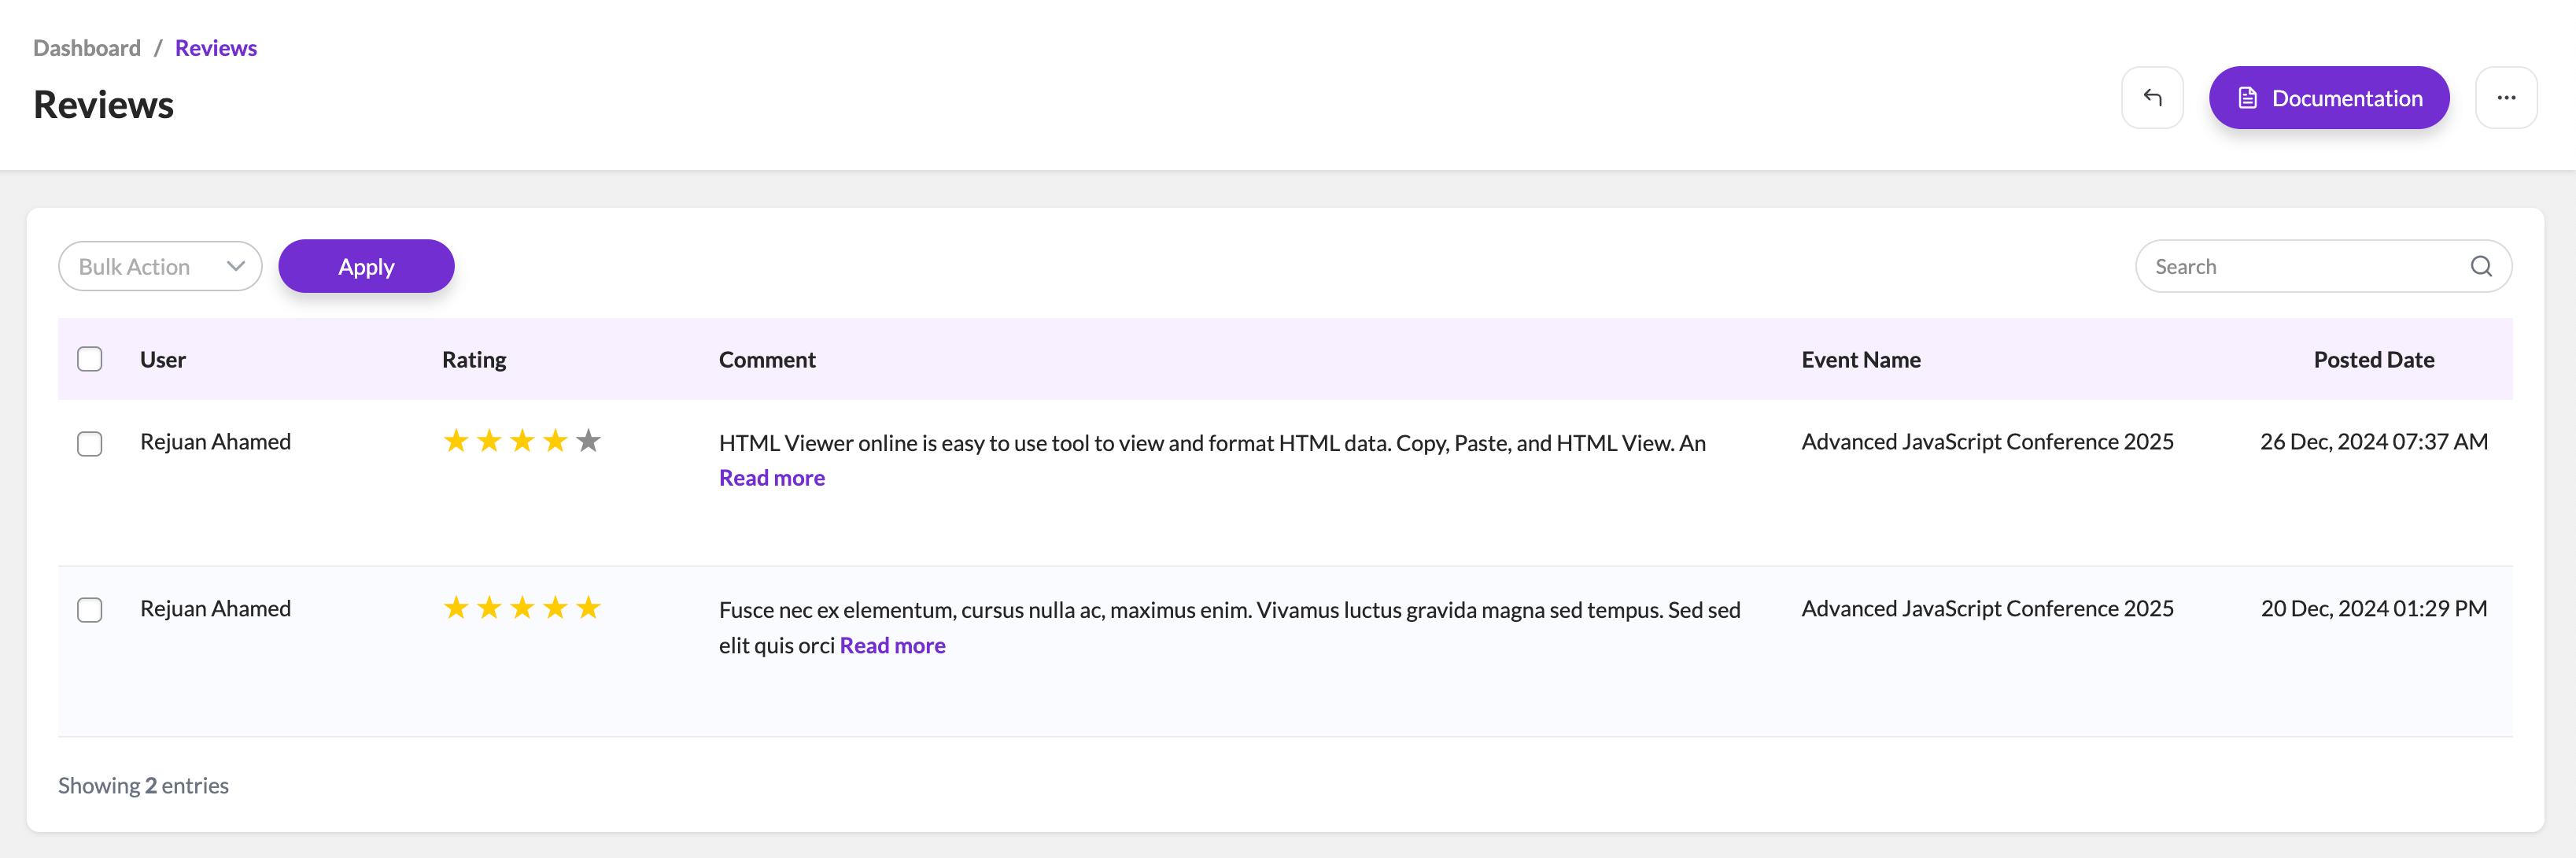Toggle the select-all checkbox in the table header
This screenshot has height=858, width=2576.
(90, 359)
